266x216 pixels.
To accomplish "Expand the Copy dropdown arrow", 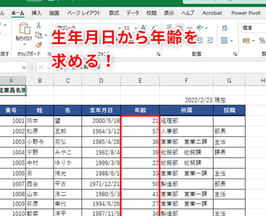I will (46, 36).
